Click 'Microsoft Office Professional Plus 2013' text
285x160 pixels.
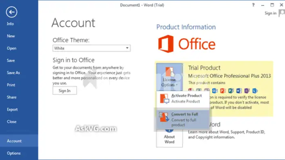point(229,76)
